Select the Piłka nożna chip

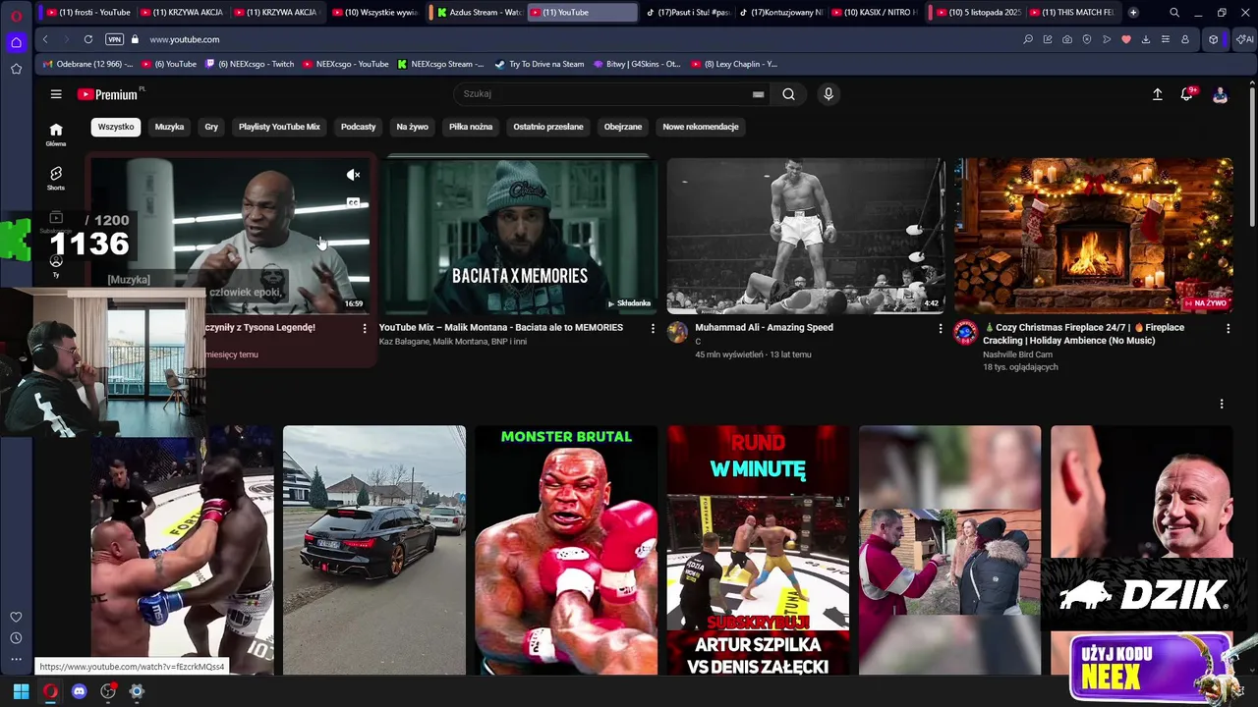471,127
